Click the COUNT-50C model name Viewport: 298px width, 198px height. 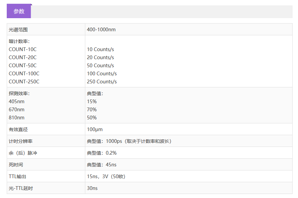23,66
